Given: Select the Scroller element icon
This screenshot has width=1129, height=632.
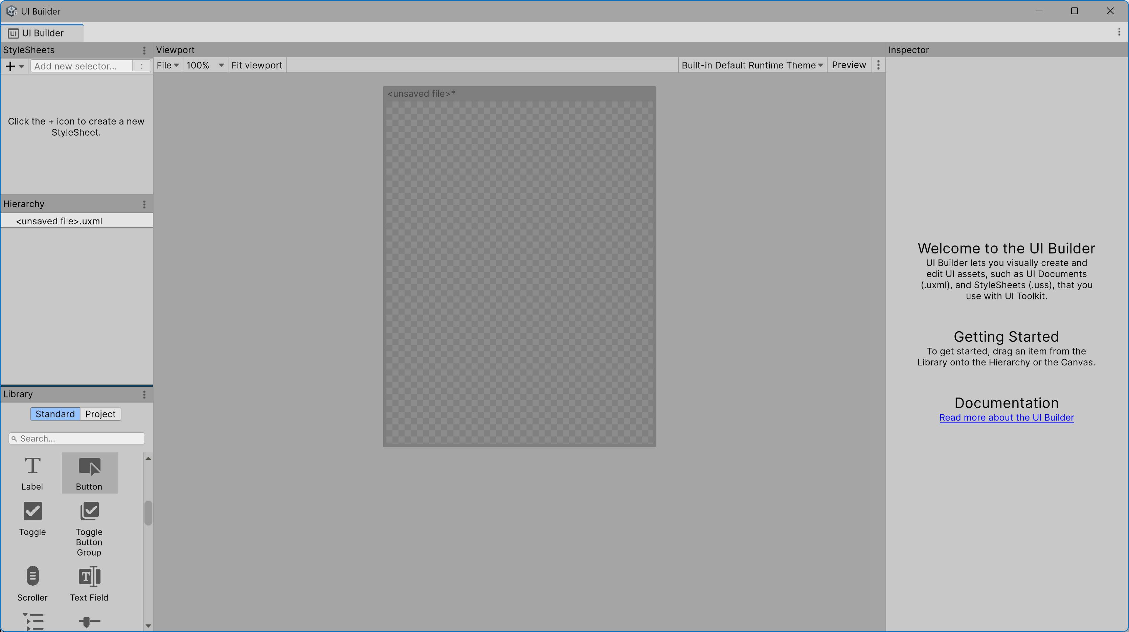Looking at the screenshot, I should point(32,576).
